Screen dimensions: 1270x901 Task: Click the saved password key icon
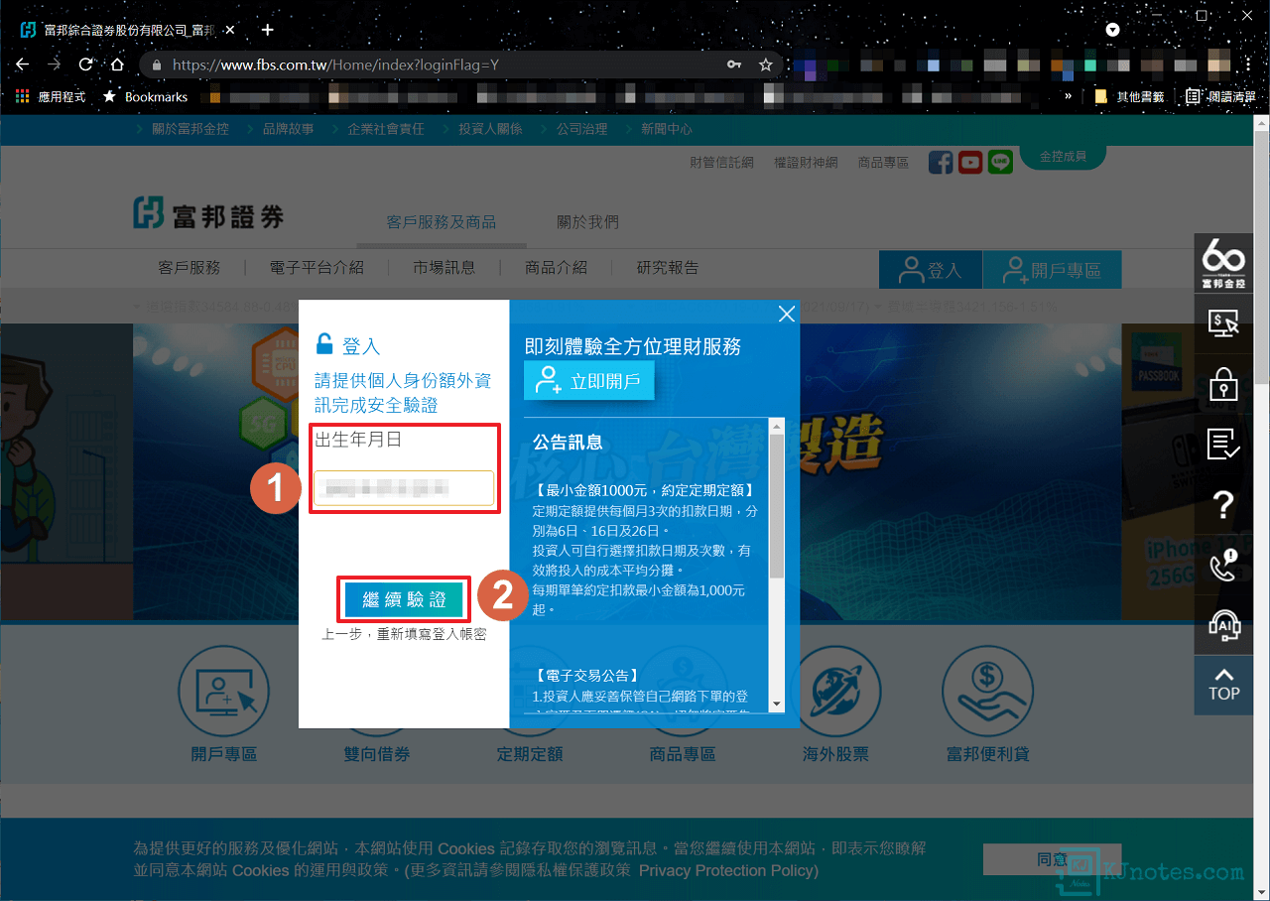pos(734,64)
